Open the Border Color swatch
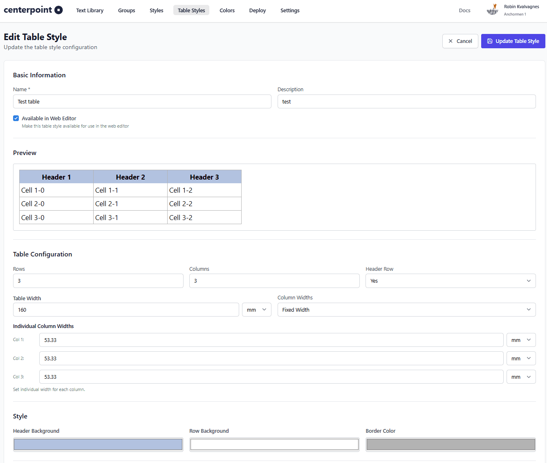The height and width of the screenshot is (463, 547). point(451,445)
